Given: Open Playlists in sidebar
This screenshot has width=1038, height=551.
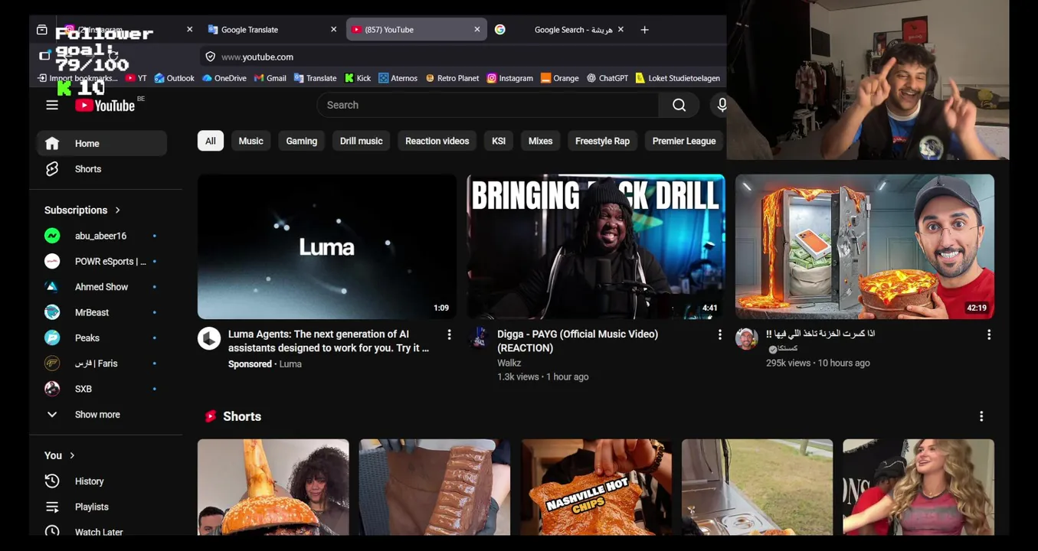Looking at the screenshot, I should point(101,507).
